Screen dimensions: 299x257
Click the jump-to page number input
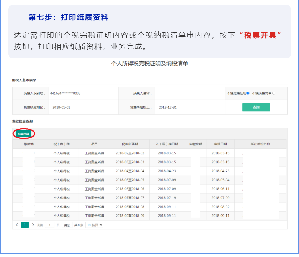click(x=49, y=225)
